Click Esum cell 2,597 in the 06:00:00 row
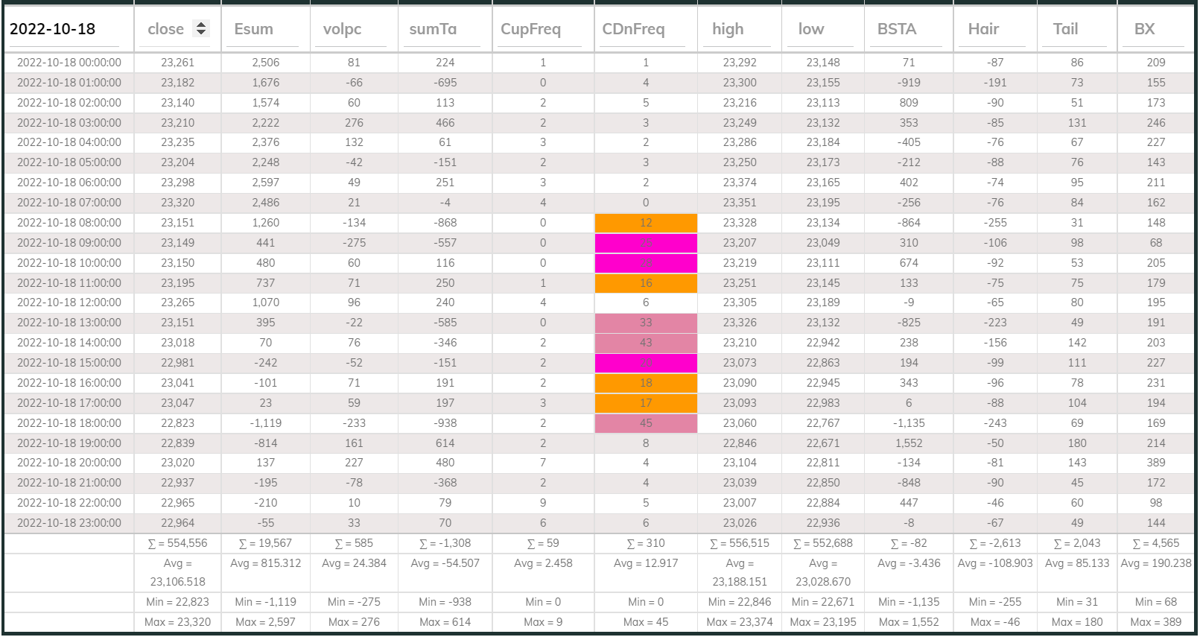The width and height of the screenshot is (1200, 637). 266,183
